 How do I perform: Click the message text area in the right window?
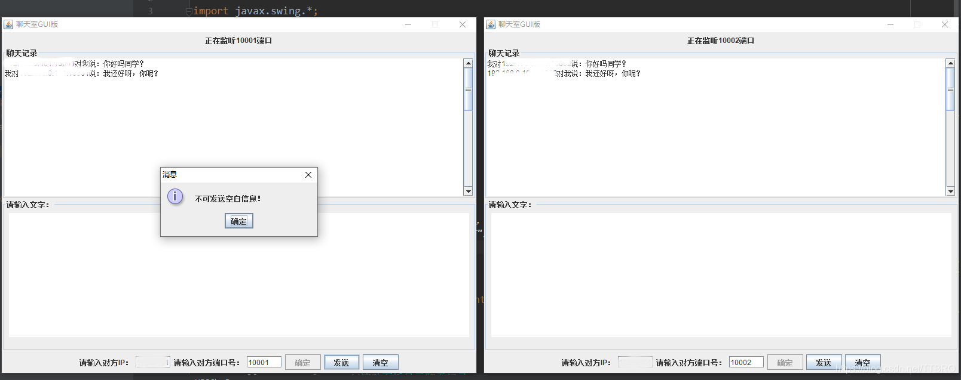click(721, 275)
